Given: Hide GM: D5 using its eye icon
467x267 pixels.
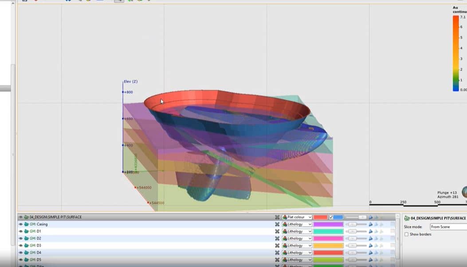Looking at the screenshot, I should pyautogui.click(x=20, y=260).
